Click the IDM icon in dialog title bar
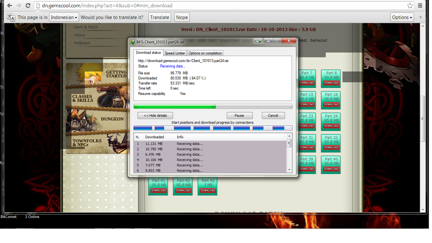This screenshot has height=243, width=432. pos(133,42)
